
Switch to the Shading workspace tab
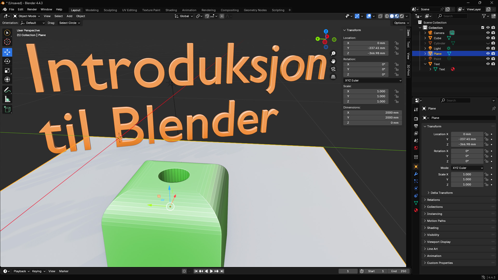(x=171, y=10)
